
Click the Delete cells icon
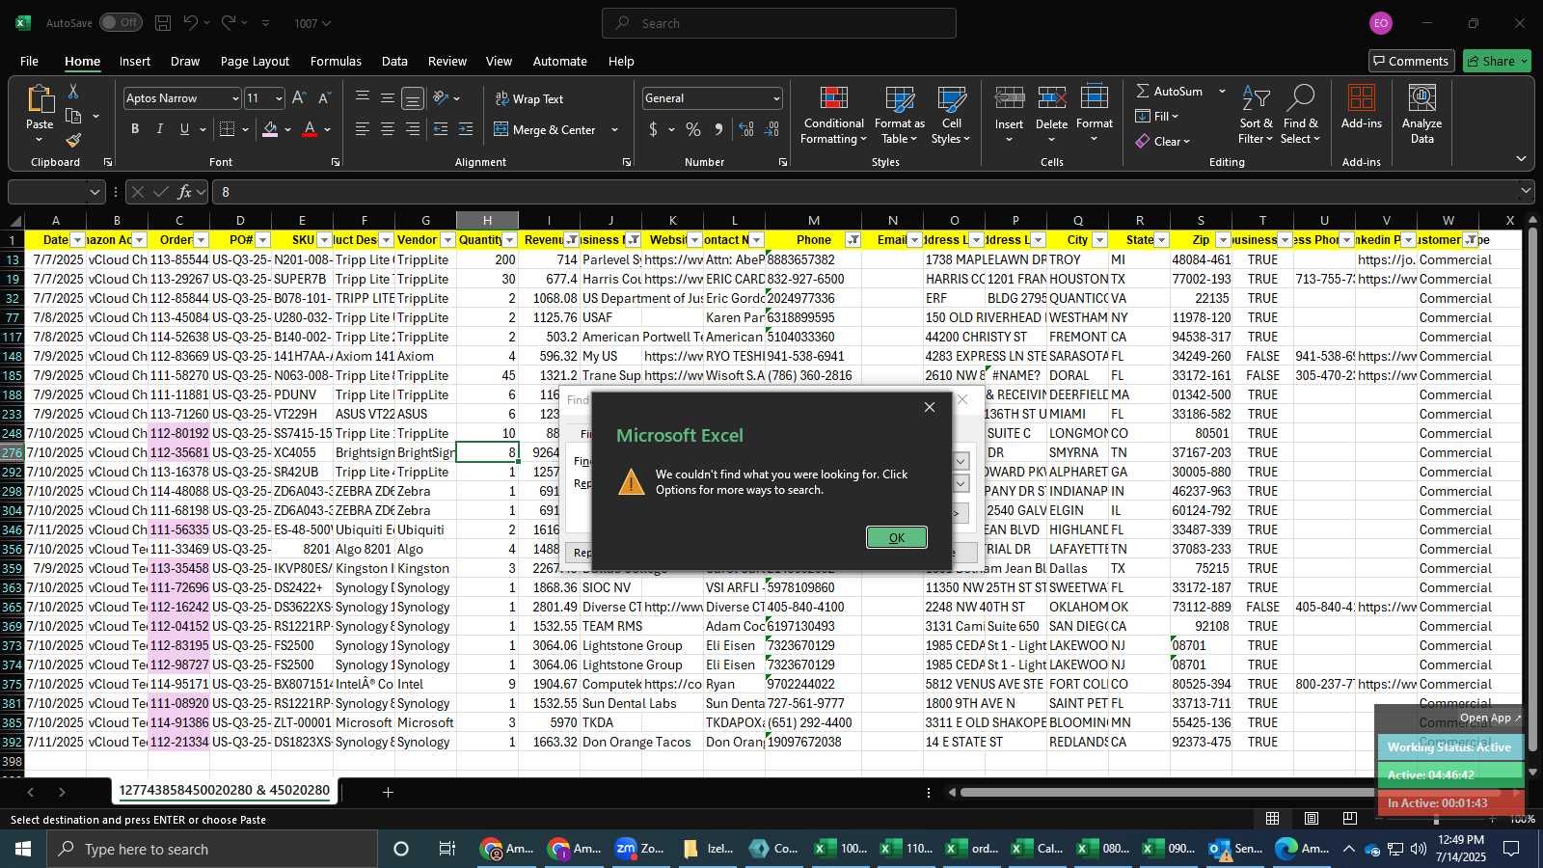click(x=1051, y=98)
